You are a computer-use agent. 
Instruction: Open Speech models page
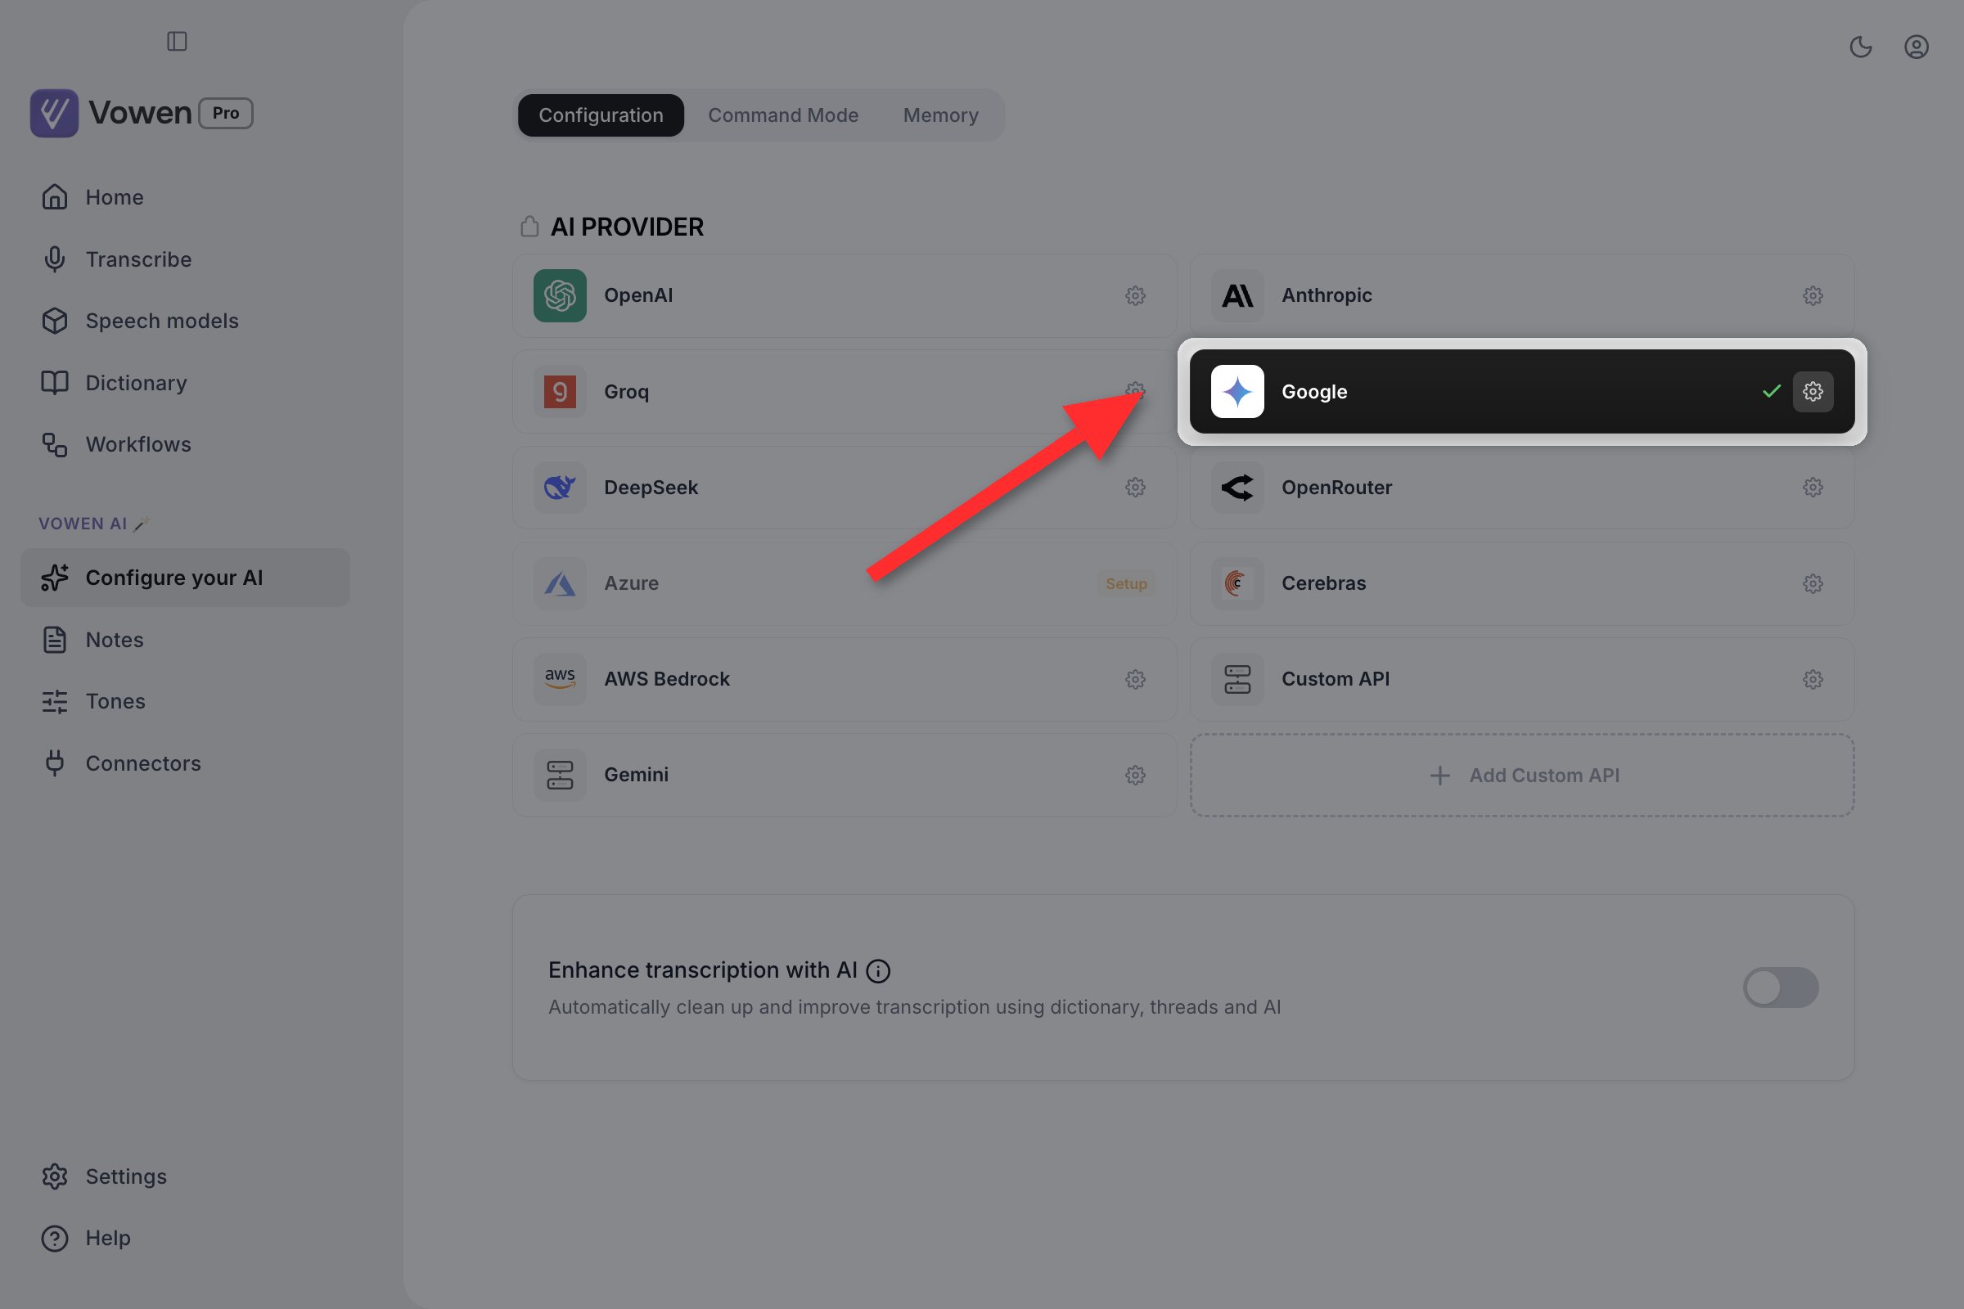(x=186, y=321)
